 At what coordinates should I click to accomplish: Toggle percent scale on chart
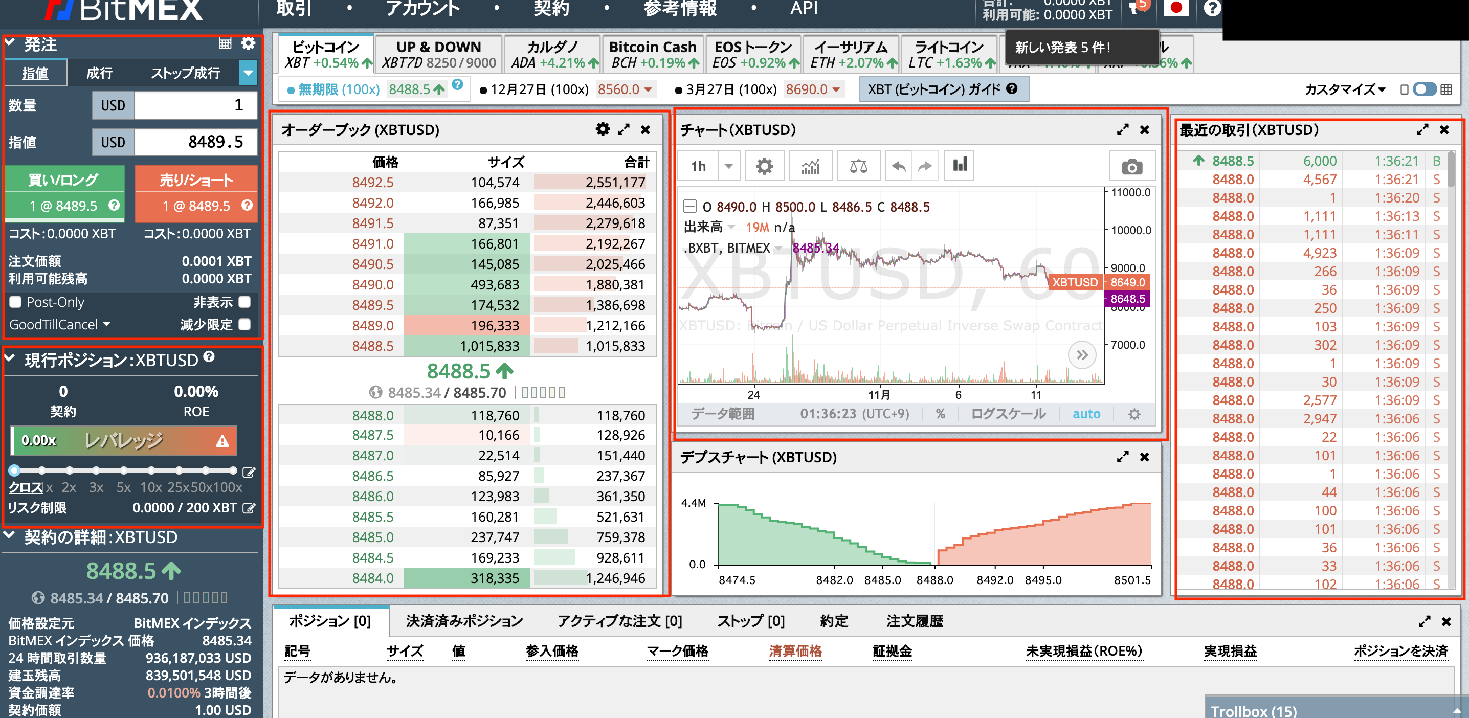pyautogui.click(x=940, y=414)
